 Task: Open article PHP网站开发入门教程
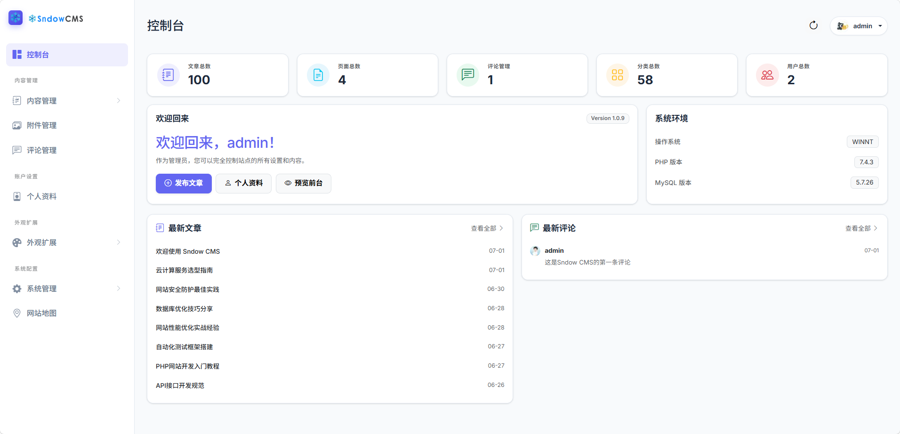(x=187, y=366)
